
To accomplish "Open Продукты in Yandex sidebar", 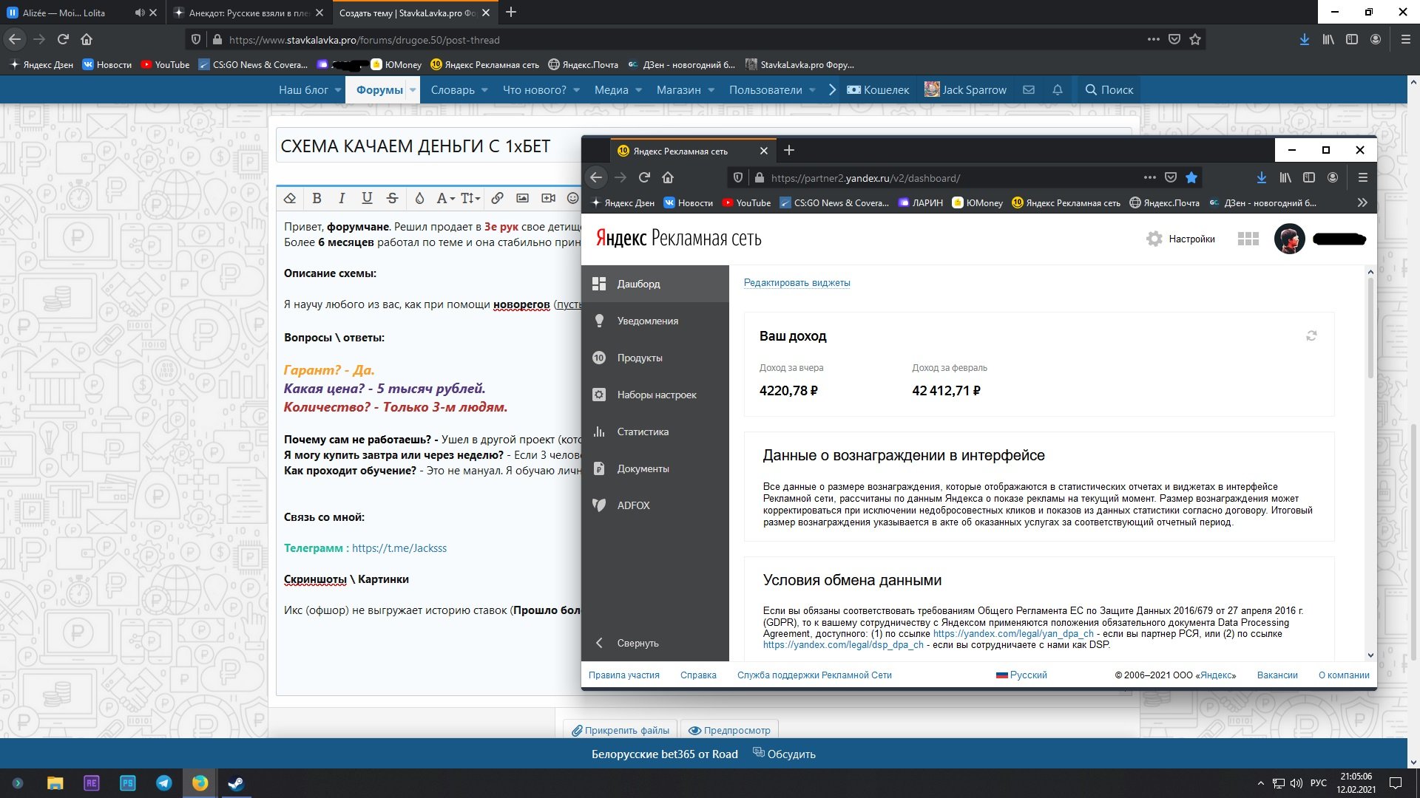I will point(655,358).
